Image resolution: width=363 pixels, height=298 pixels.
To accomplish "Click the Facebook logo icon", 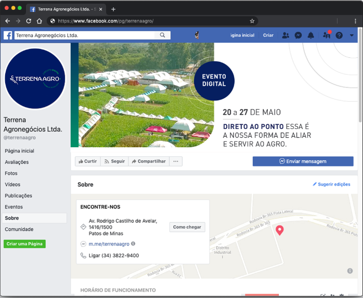I will click(x=8, y=35).
